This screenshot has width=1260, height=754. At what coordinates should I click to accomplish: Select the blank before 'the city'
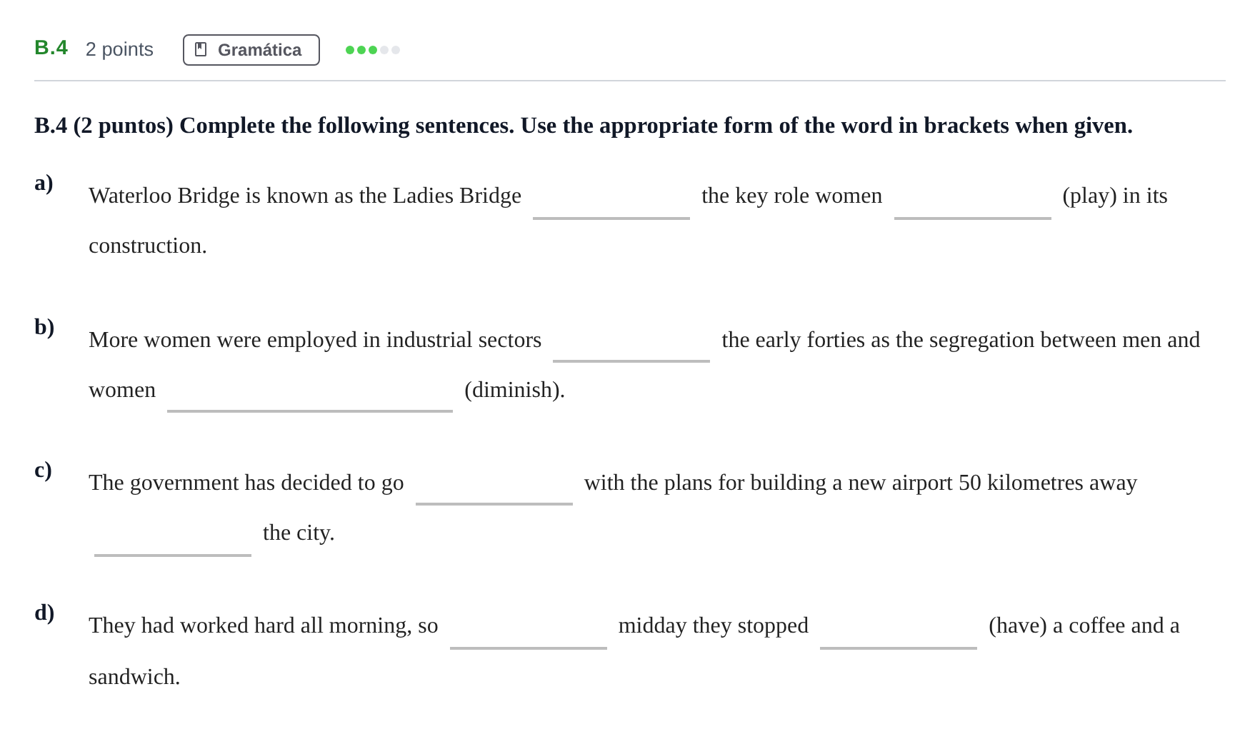pos(173,537)
